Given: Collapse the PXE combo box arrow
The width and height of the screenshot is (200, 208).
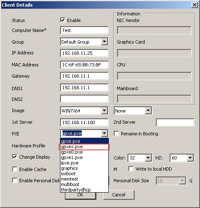Looking at the screenshot, I should tap(104, 133).
